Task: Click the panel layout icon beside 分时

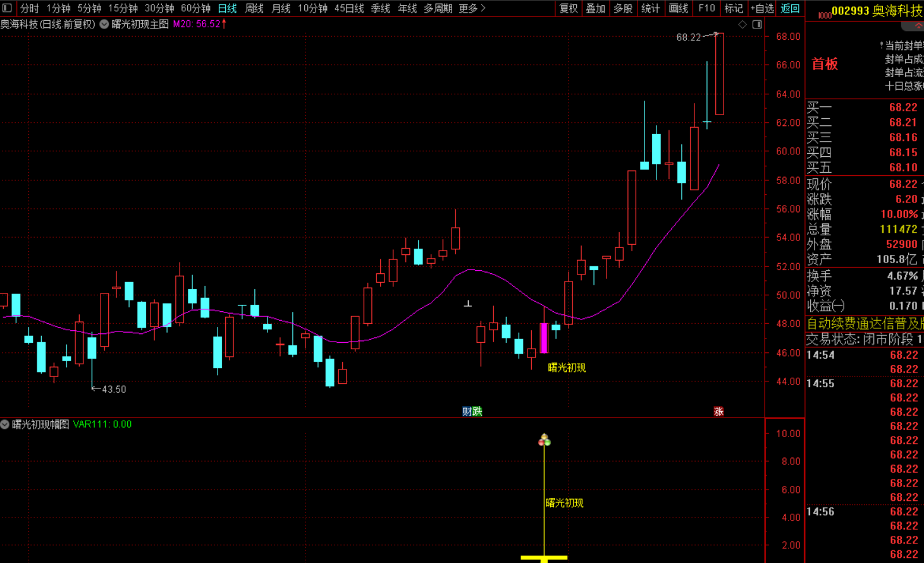Action: pyautogui.click(x=8, y=8)
